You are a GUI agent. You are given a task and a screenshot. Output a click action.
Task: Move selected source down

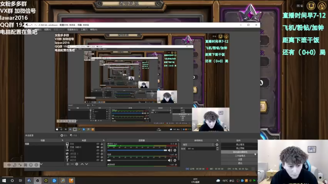click(87, 164)
